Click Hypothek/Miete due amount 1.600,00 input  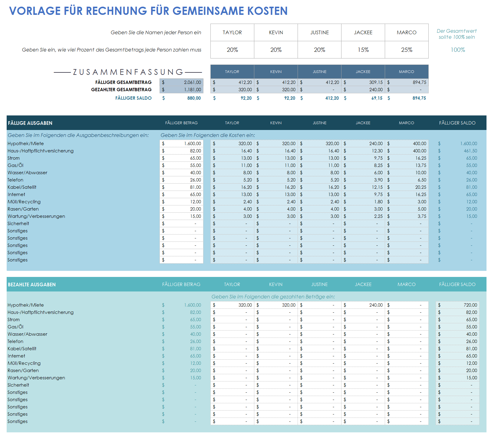coord(181,144)
